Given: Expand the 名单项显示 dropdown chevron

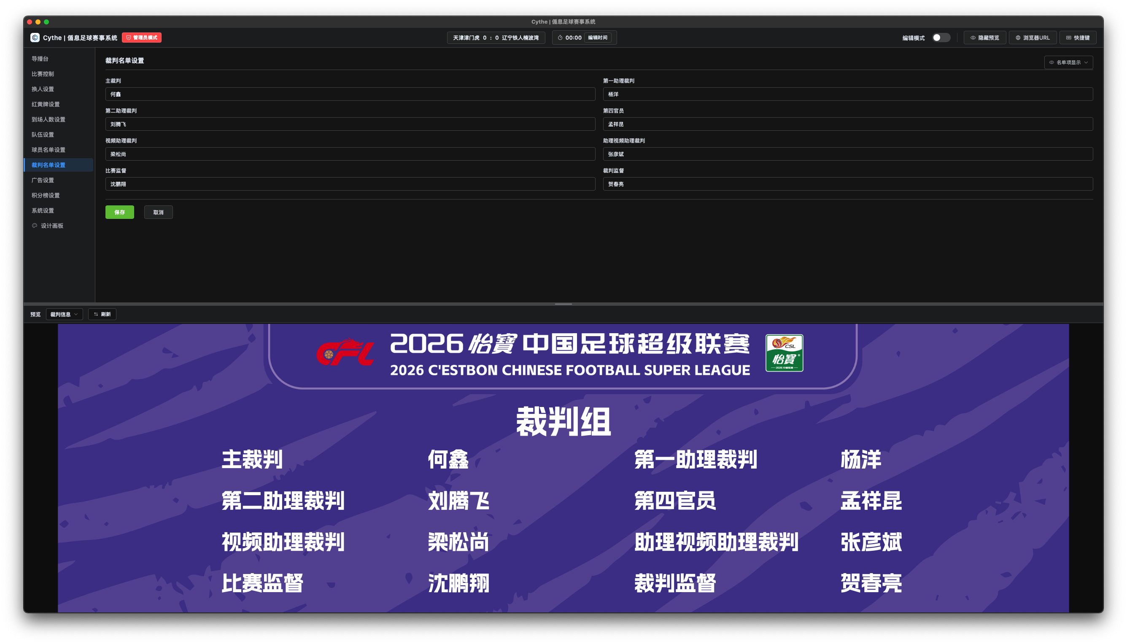Looking at the screenshot, I should (x=1086, y=62).
